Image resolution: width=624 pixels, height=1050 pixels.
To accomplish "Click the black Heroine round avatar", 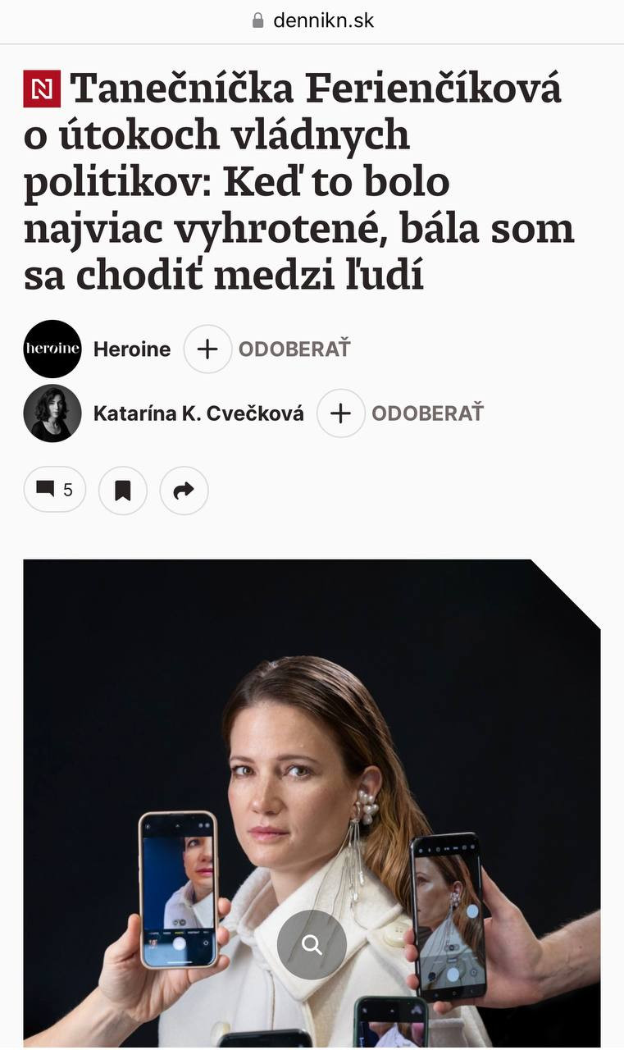I will click(52, 349).
